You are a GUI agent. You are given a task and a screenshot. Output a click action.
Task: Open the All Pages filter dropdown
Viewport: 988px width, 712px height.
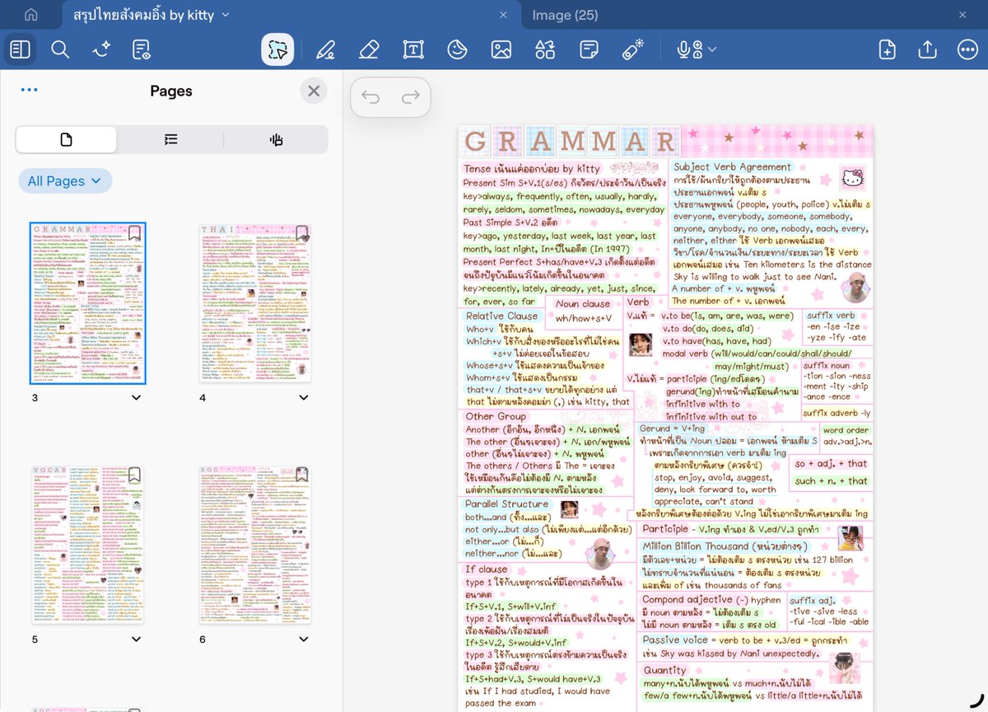[65, 180]
